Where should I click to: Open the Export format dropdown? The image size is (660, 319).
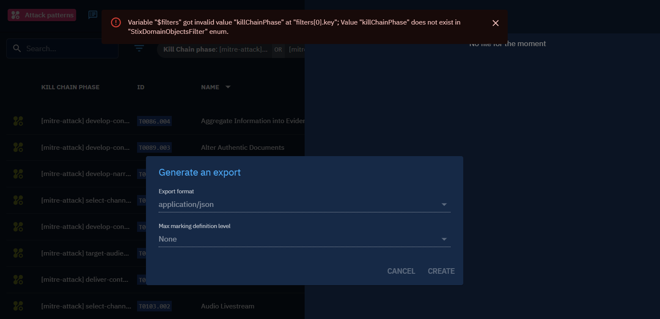tap(444, 204)
